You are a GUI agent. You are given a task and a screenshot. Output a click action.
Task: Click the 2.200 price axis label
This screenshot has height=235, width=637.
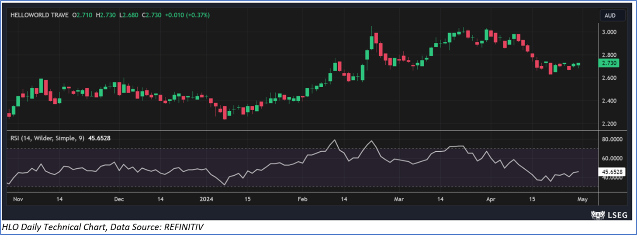point(609,124)
